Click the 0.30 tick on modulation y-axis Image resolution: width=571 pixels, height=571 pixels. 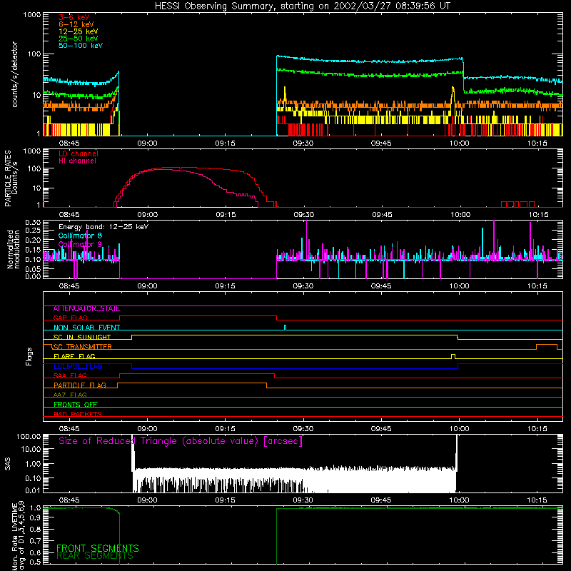coord(33,223)
